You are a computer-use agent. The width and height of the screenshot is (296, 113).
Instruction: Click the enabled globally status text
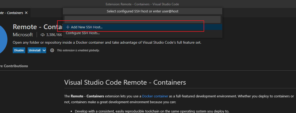point(78,50)
